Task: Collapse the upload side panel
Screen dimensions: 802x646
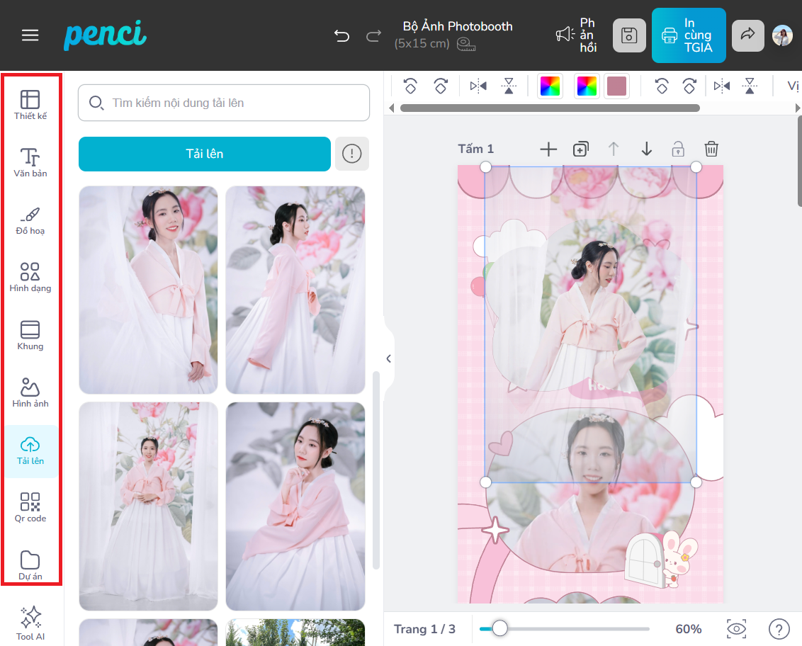Action: [388, 358]
